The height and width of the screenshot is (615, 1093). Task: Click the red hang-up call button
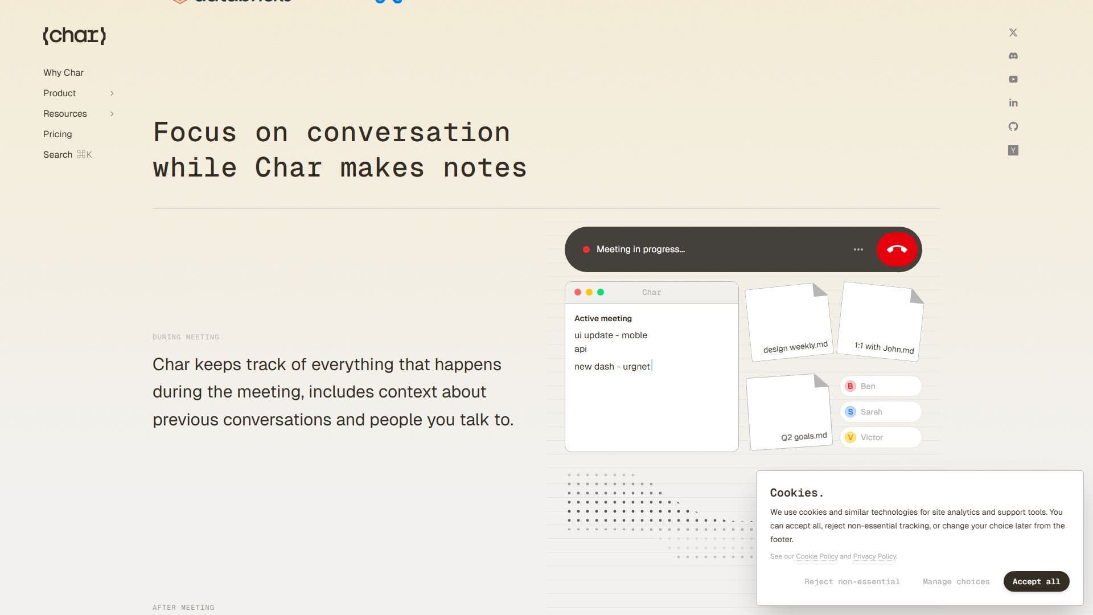(x=897, y=249)
